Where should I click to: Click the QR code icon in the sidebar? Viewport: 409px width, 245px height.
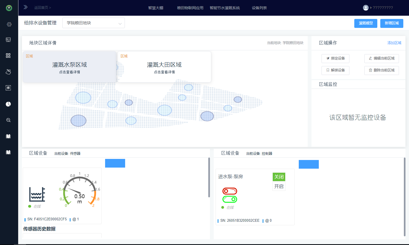[x=8, y=55]
